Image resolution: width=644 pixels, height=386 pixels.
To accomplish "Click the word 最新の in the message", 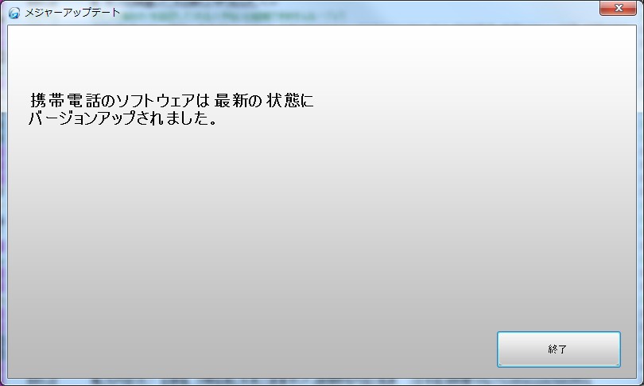I will click(x=238, y=100).
